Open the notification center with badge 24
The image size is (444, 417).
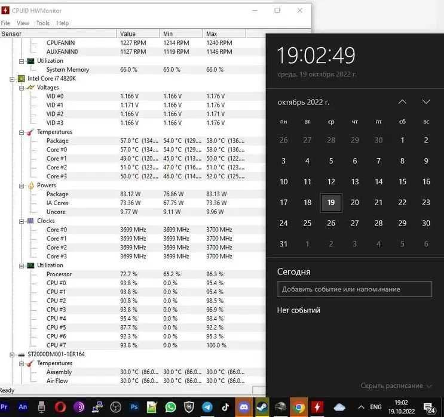tap(429, 407)
